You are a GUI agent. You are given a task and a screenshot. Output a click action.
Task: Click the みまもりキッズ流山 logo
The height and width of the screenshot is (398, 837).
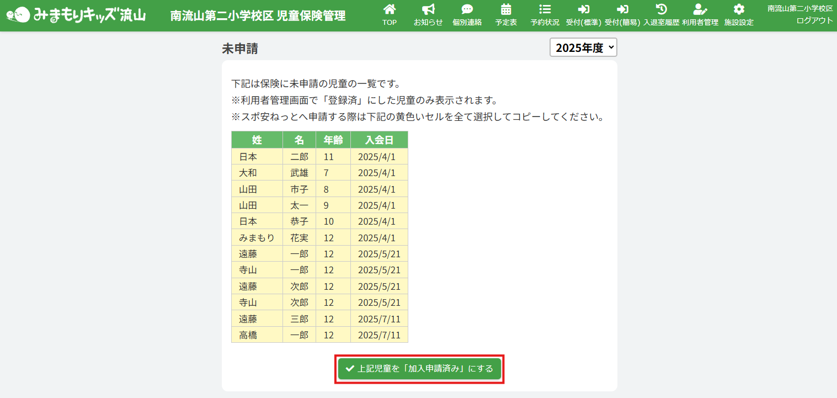[x=76, y=15]
